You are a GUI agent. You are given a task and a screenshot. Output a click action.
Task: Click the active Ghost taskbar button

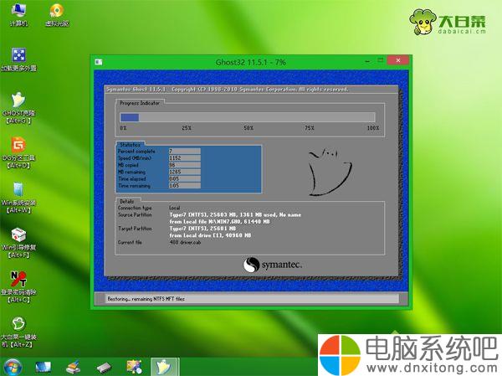pos(165,367)
